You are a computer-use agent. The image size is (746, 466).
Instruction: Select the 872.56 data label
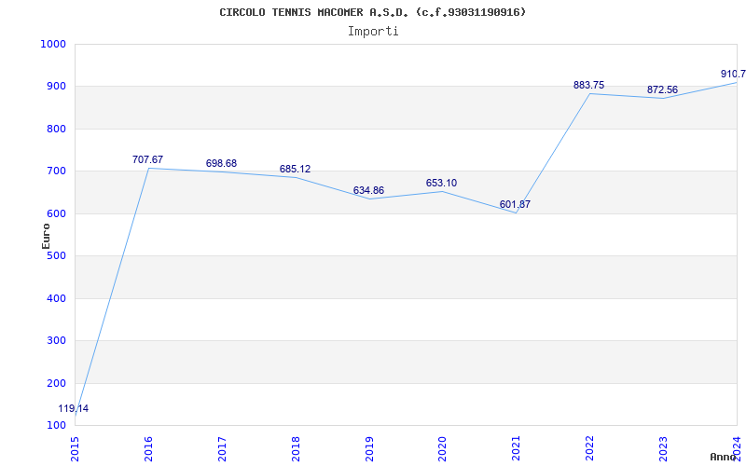click(x=662, y=89)
